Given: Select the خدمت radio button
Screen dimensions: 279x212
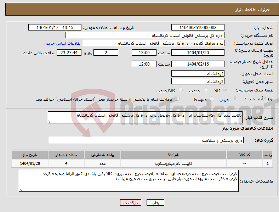Looking at the screenshot, I should [x=206, y=90].
